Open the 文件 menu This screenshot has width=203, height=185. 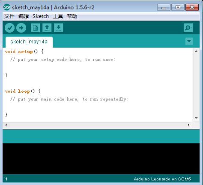(x=9, y=16)
